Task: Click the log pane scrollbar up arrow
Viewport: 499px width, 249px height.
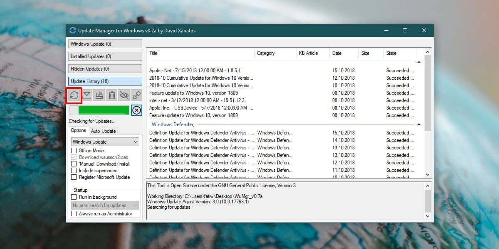Action: tap(428, 185)
